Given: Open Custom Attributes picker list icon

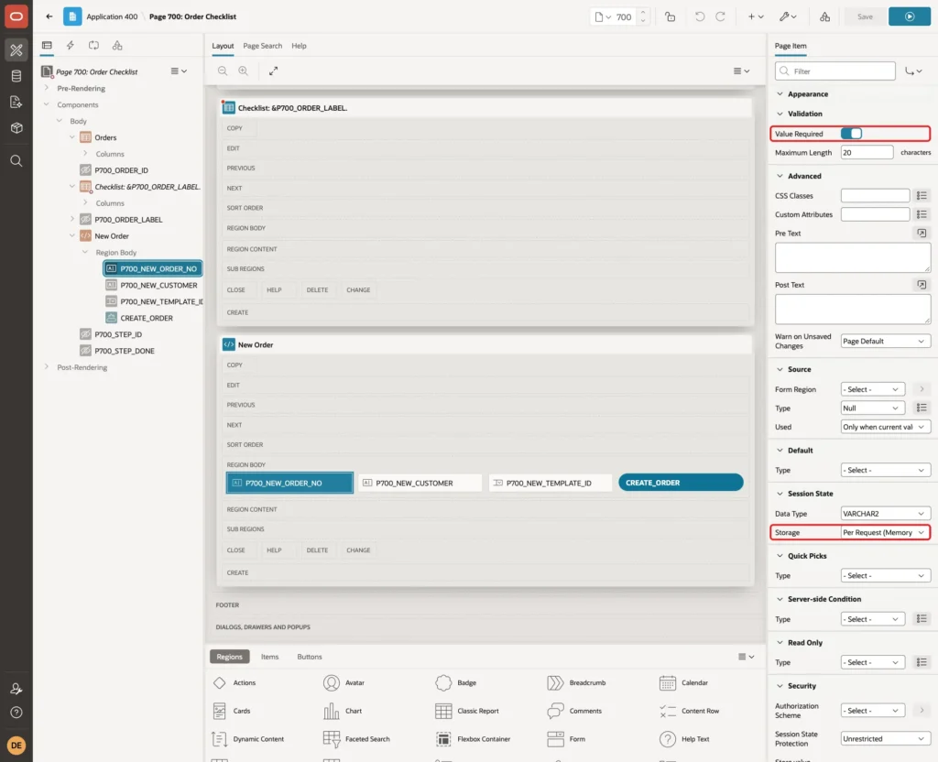Looking at the screenshot, I should click(x=922, y=214).
